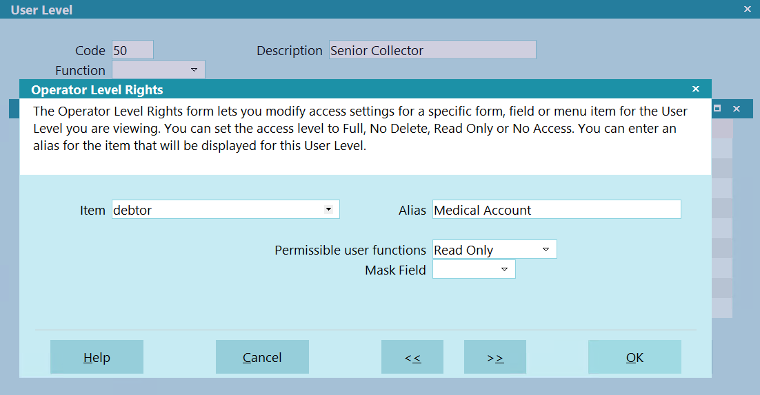Click the Description field Senior Collector
Viewport: 760px width, 395px height.
[433, 50]
